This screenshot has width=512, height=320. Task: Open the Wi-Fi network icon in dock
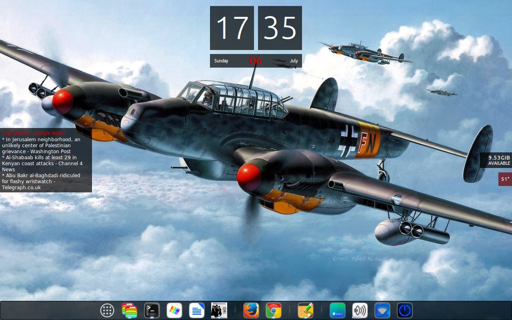pyautogui.click(x=382, y=310)
